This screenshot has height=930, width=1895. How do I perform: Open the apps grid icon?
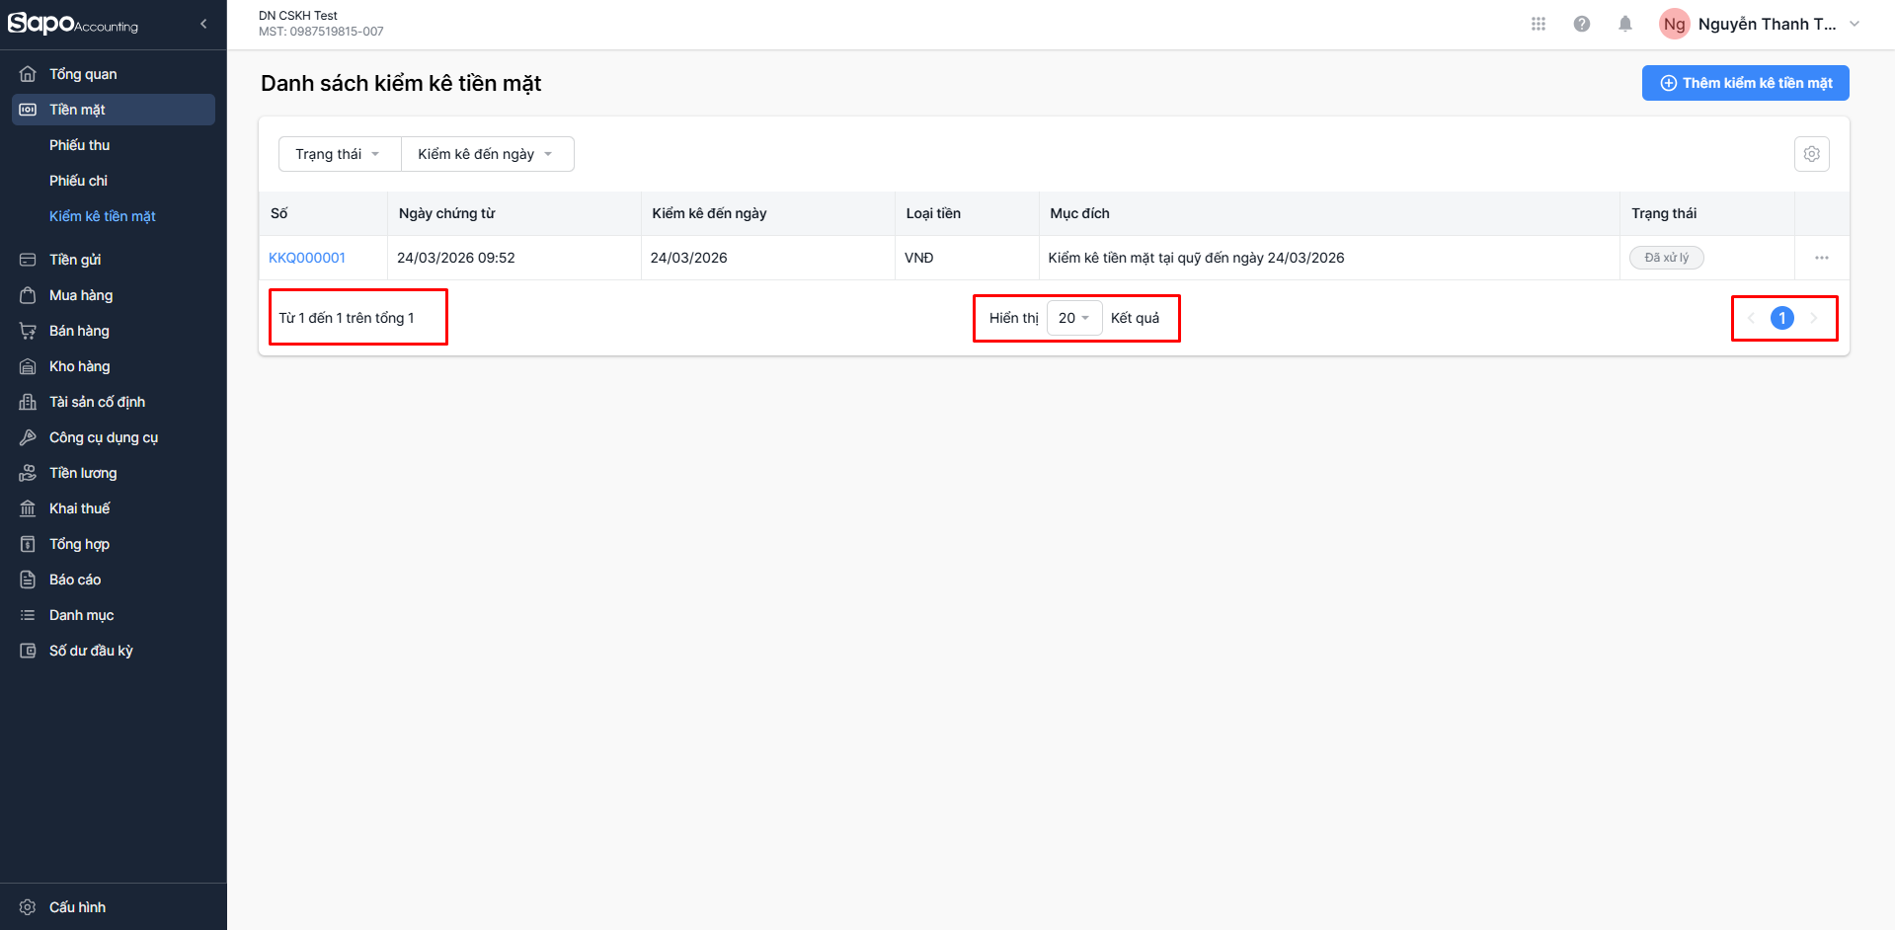click(1538, 24)
